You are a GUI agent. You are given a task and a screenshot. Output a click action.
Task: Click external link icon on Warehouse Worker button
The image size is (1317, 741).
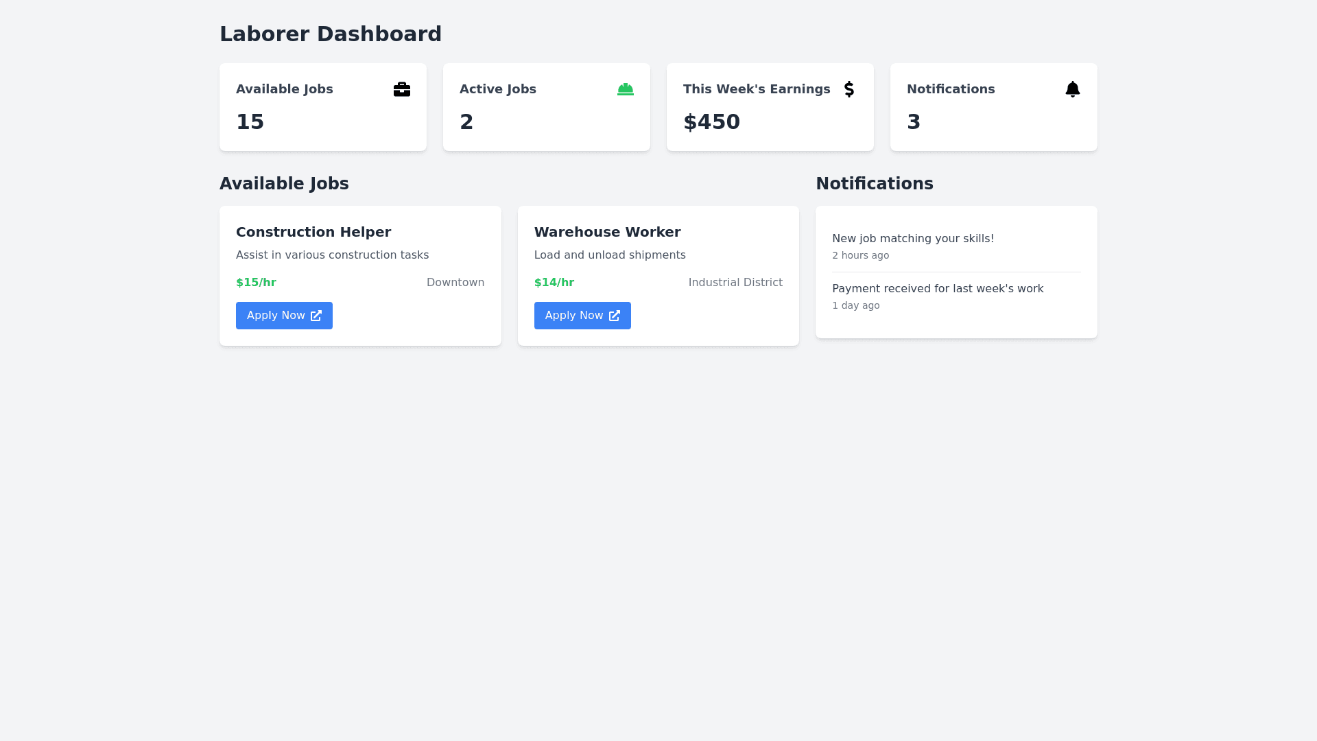pyautogui.click(x=615, y=316)
